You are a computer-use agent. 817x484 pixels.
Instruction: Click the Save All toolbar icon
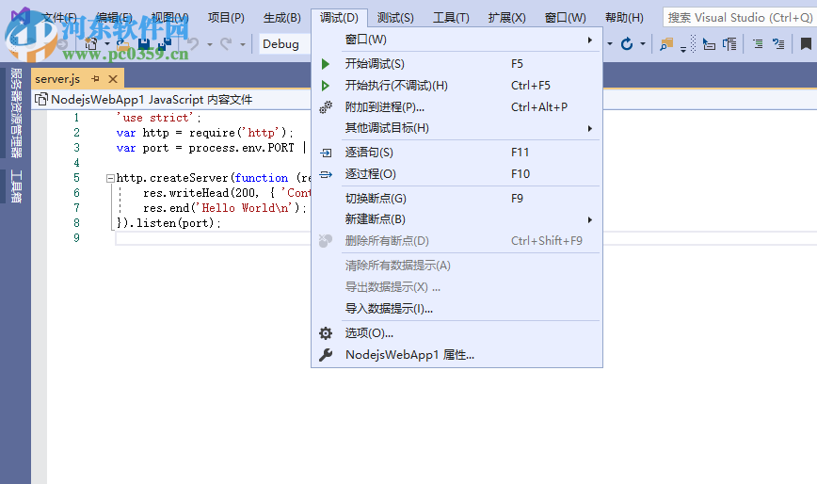pyautogui.click(x=165, y=45)
